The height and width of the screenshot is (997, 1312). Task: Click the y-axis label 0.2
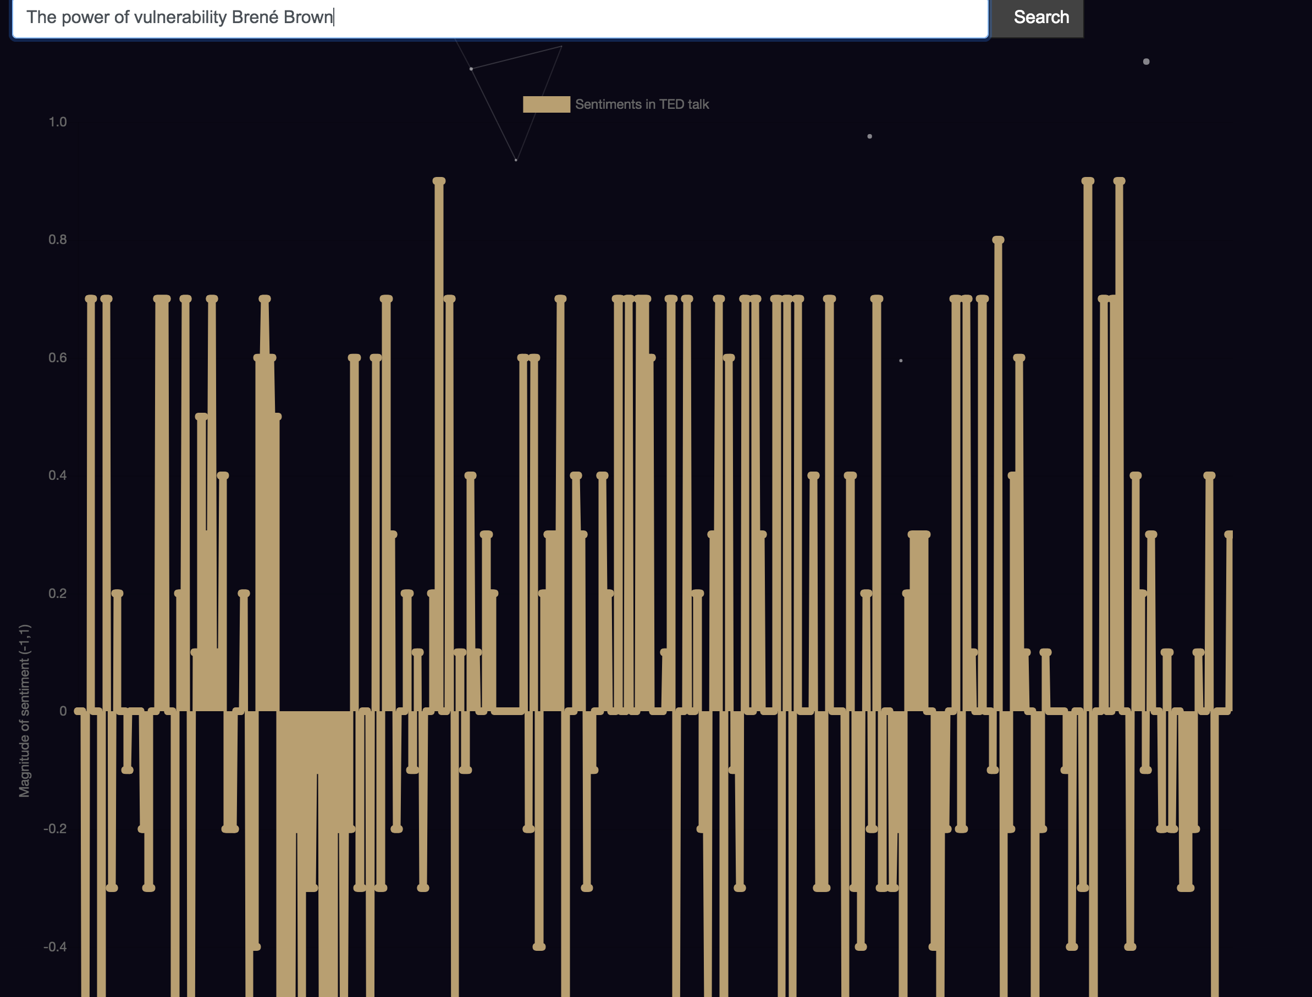(x=58, y=594)
